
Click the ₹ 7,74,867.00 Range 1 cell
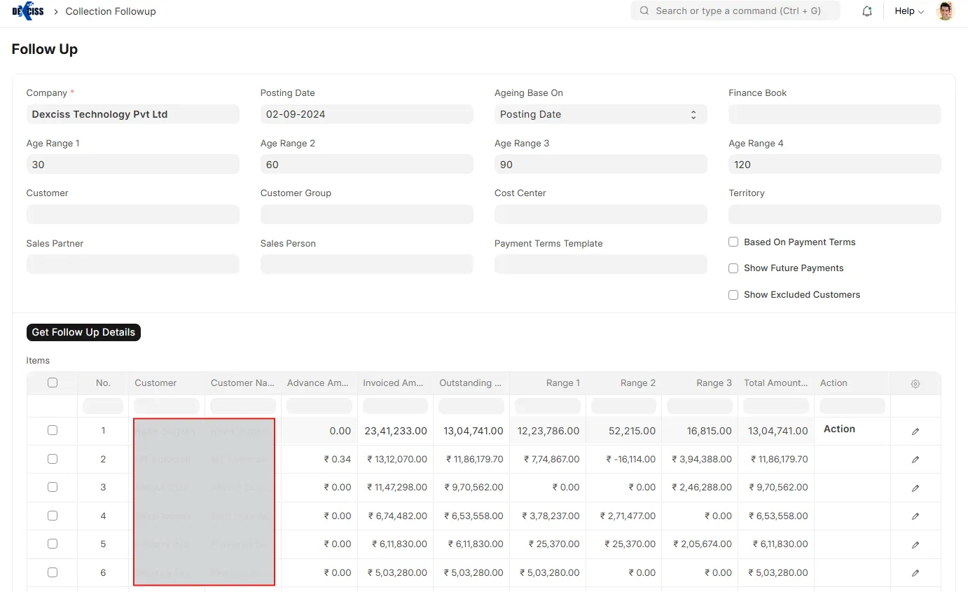(547, 460)
